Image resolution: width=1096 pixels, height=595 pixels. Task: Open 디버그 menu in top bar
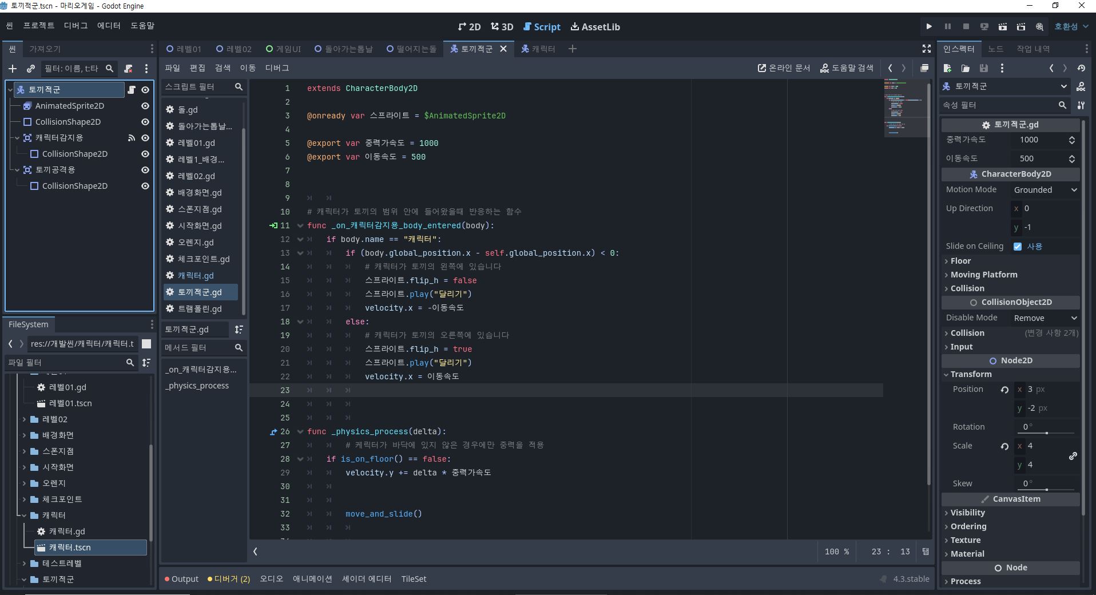tap(76, 26)
